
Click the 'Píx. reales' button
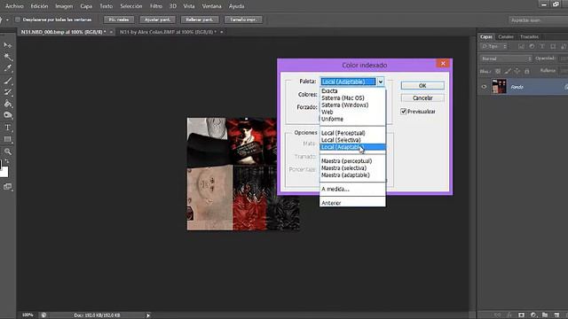[119, 19]
